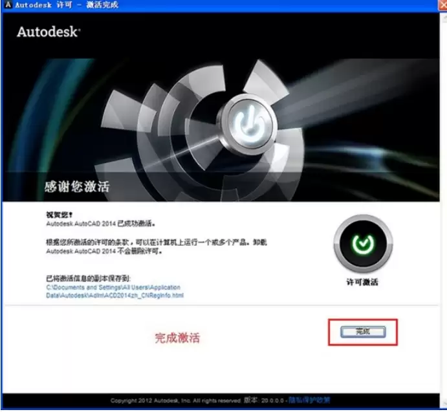Viewport: 447px width, 412px height.
Task: Click the 已将激活信息的副本保存到 label
Action: (88, 278)
